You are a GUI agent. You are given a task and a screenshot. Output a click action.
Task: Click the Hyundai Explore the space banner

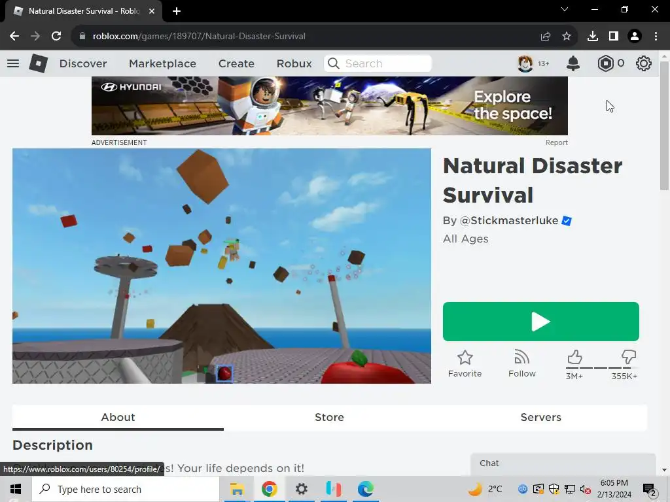pyautogui.click(x=330, y=106)
